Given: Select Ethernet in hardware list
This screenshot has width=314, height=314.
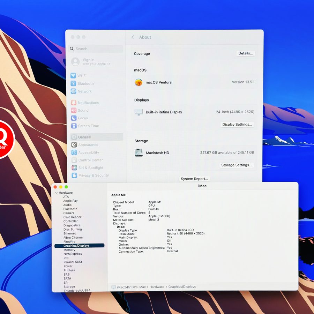Looking at the screenshot, I should 70,233.
